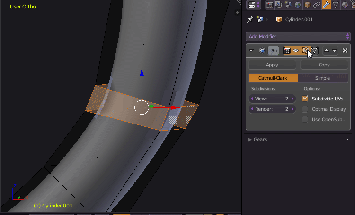This screenshot has width=355, height=215.
Task: Open viewport properties region plus icon
Action: click(x=238, y=12)
